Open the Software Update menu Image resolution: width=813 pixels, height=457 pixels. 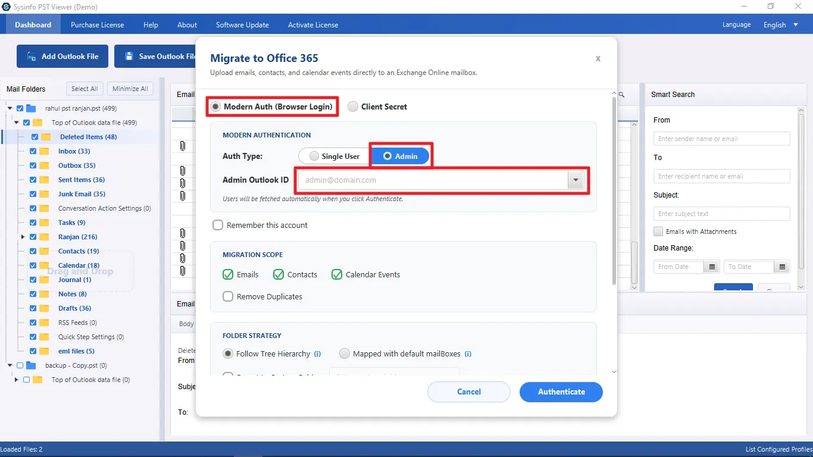242,25
